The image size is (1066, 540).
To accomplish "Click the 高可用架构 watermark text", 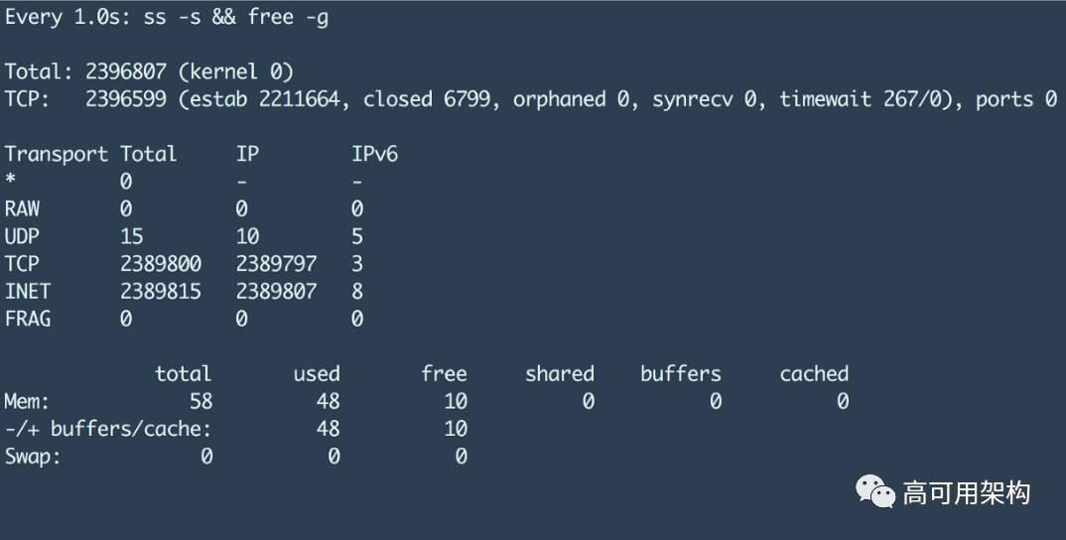I will pyautogui.click(x=966, y=493).
